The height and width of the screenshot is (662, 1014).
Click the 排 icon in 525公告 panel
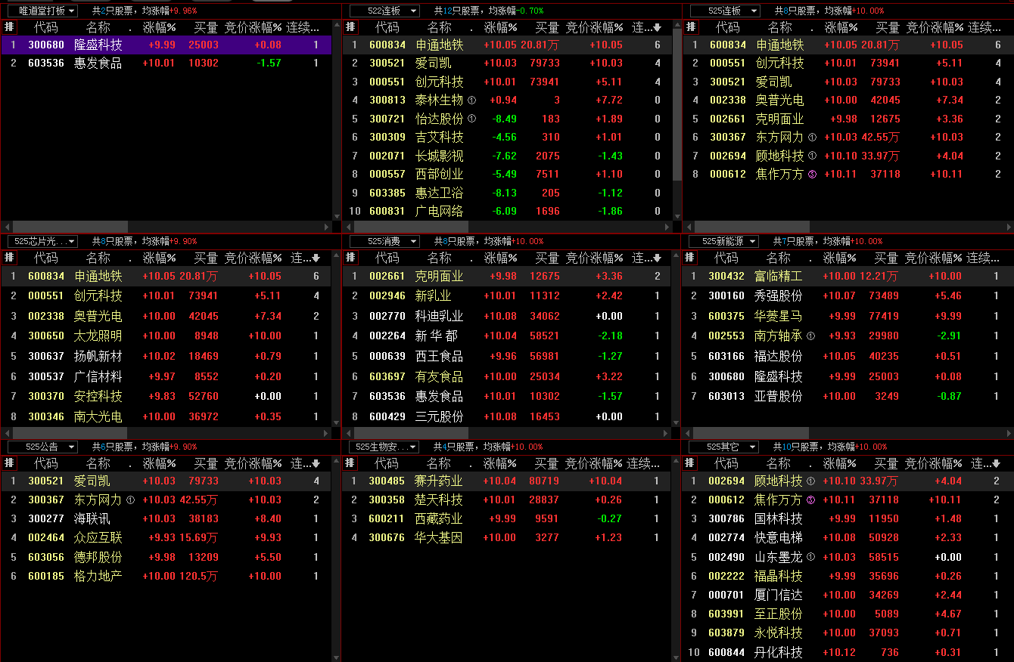click(9, 462)
